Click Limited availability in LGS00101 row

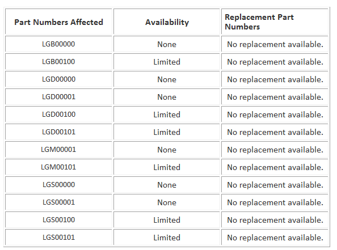167,238
